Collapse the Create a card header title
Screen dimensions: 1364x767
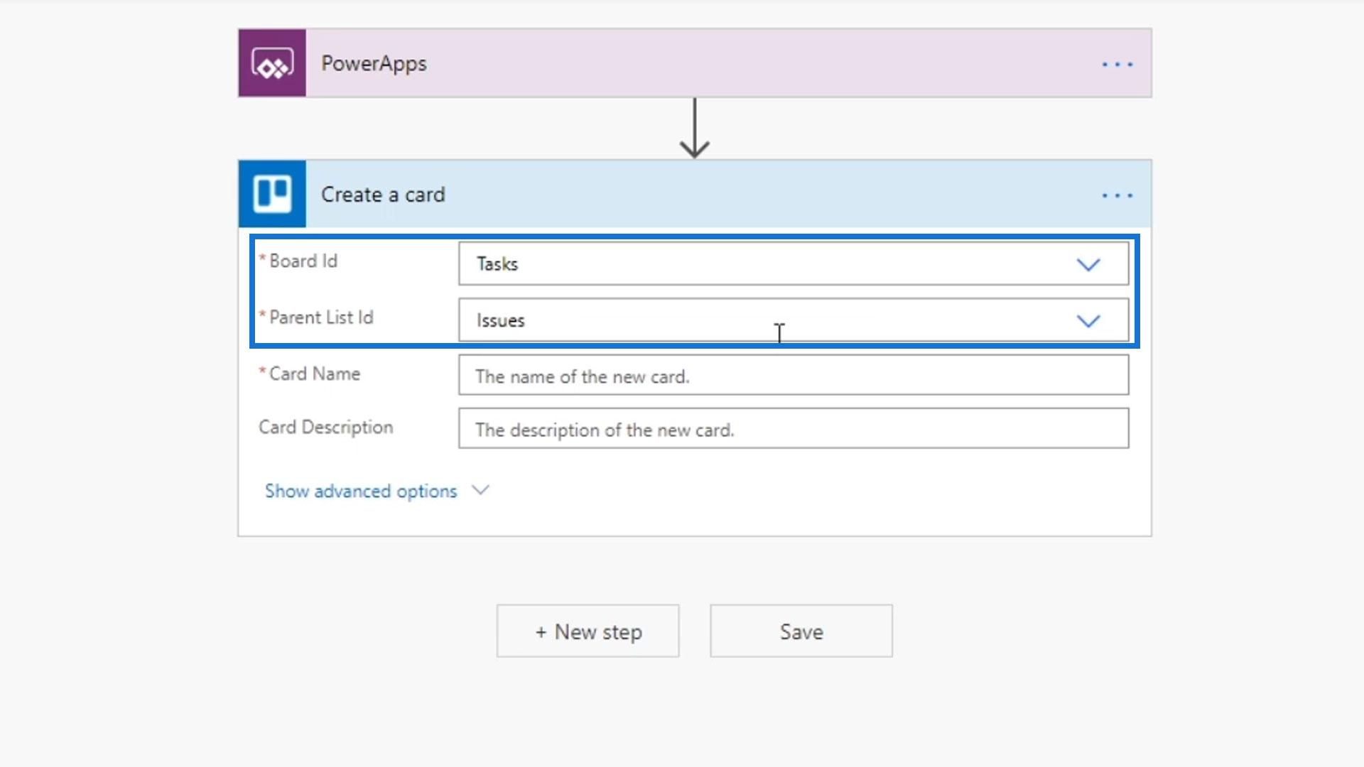[x=383, y=195]
